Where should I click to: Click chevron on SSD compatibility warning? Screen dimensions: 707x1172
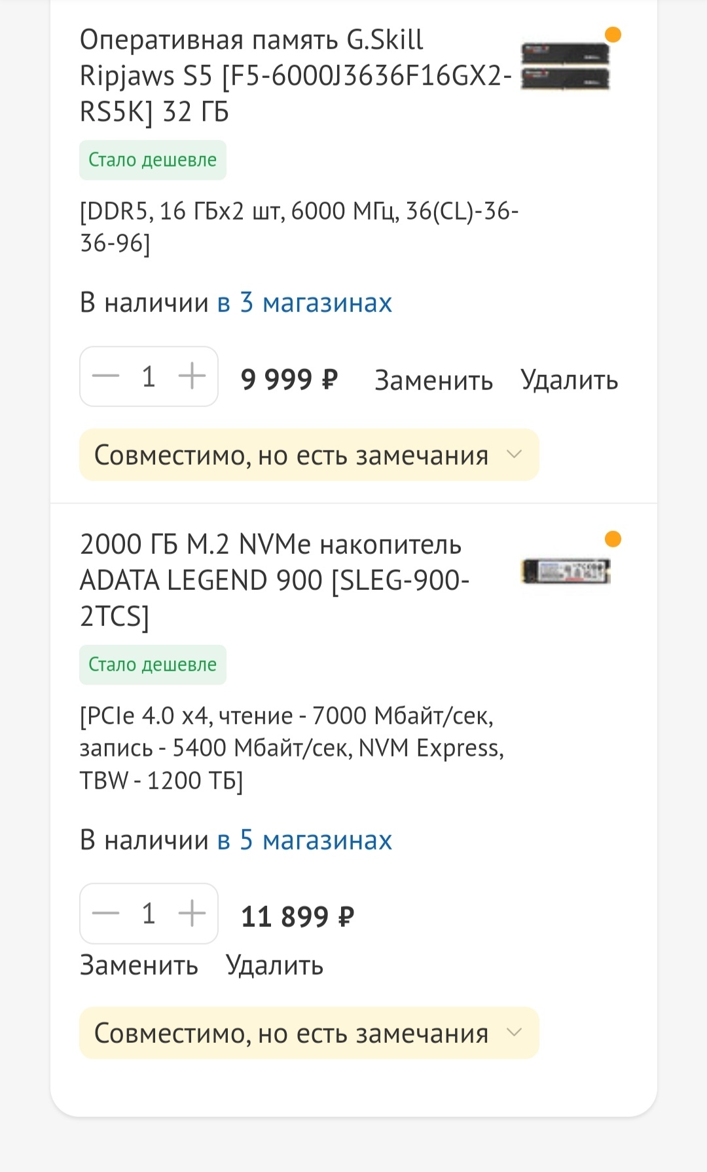(515, 1032)
